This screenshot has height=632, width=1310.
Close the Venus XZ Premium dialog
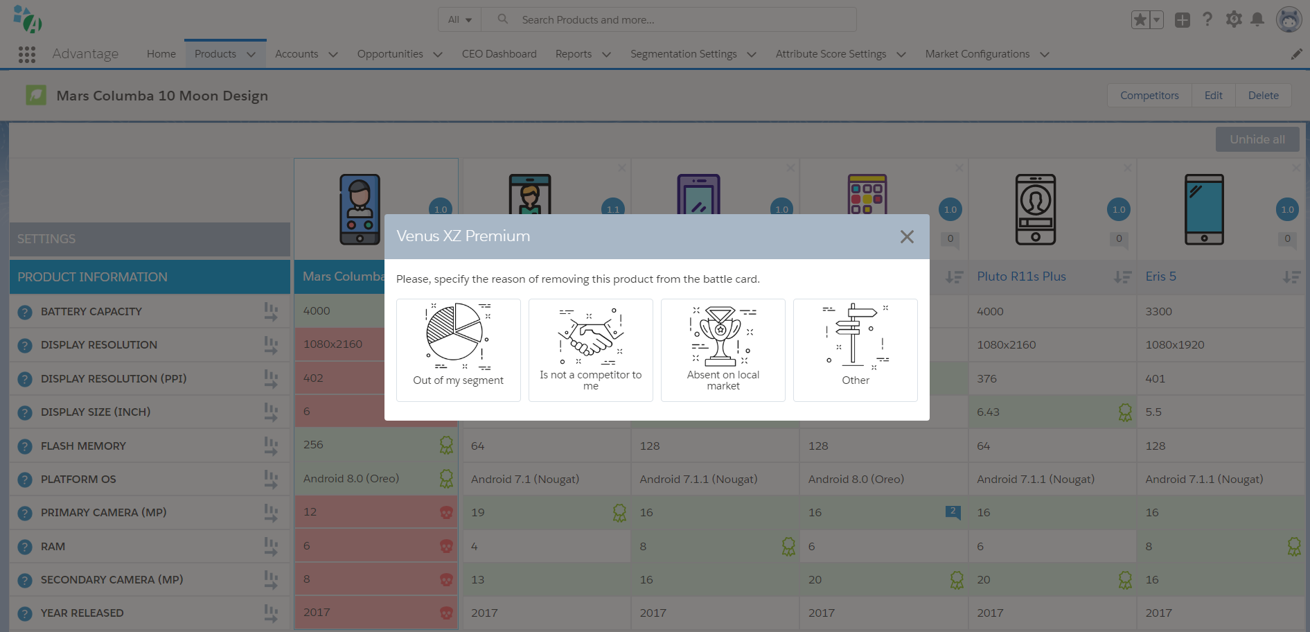(907, 236)
